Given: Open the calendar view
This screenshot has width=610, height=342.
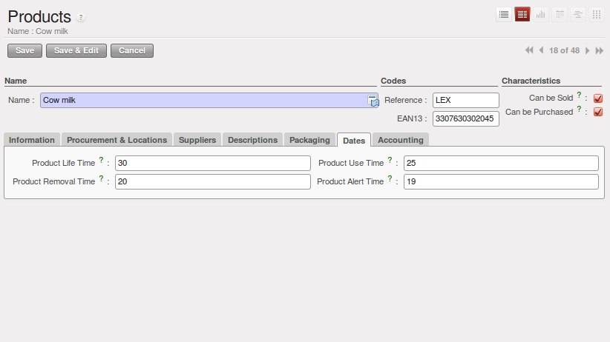Looking at the screenshot, I should 560,14.
